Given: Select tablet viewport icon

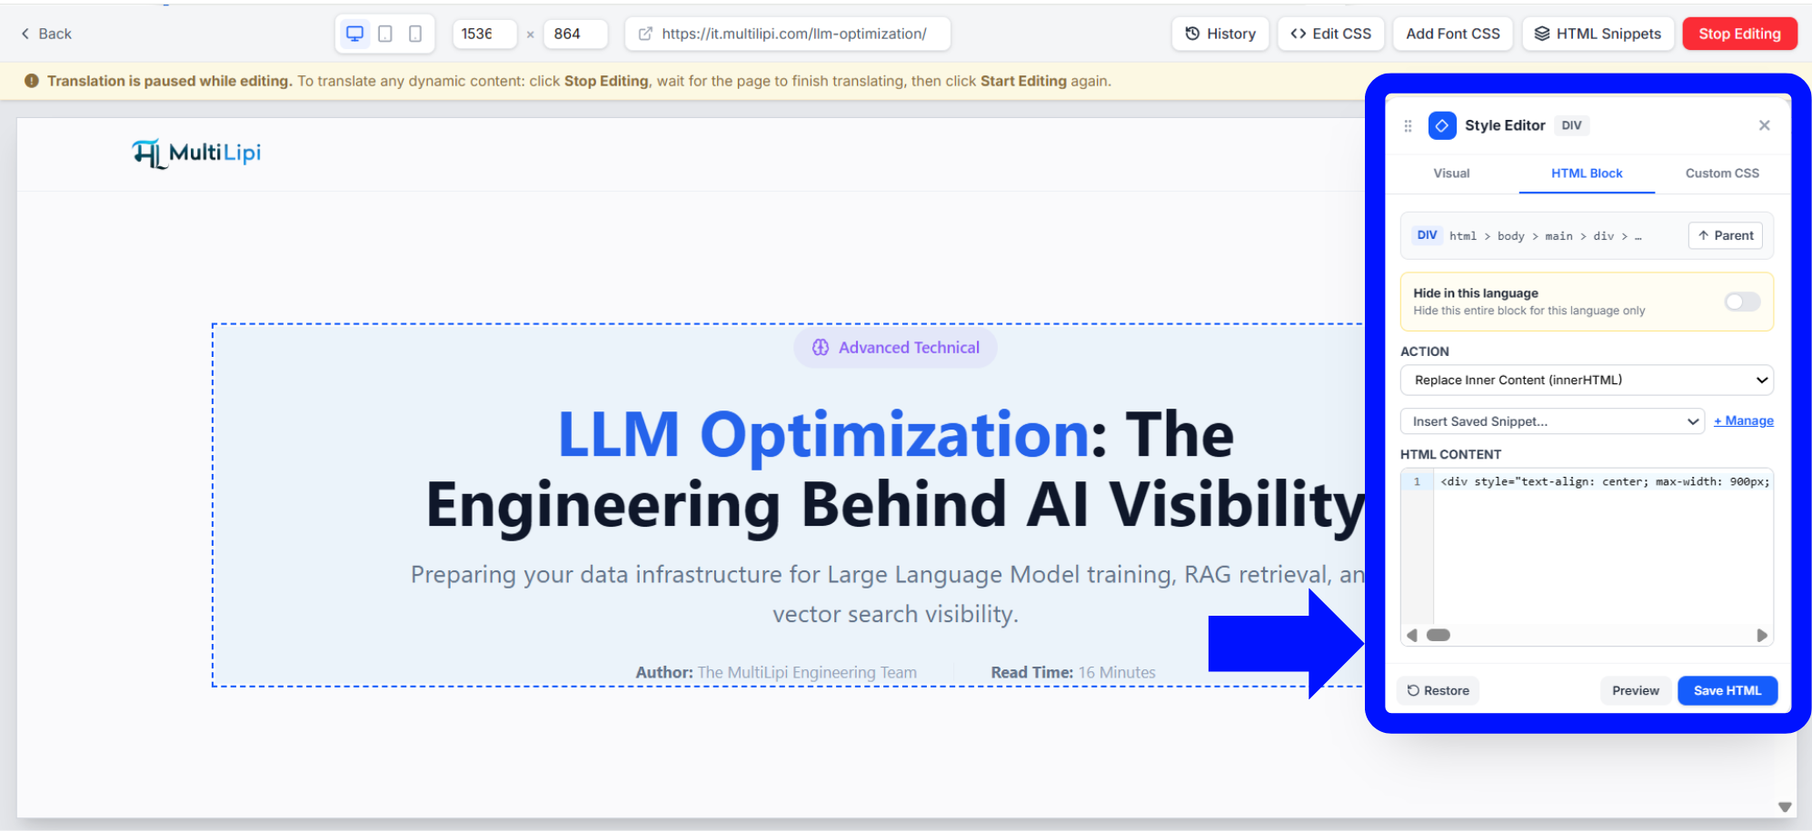Looking at the screenshot, I should point(385,34).
